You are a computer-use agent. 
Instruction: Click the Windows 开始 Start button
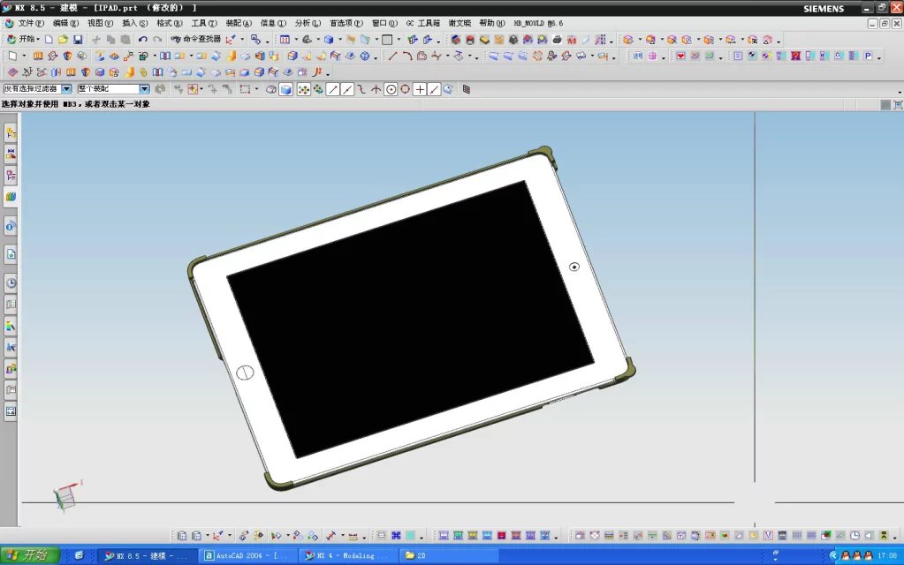click(x=30, y=555)
